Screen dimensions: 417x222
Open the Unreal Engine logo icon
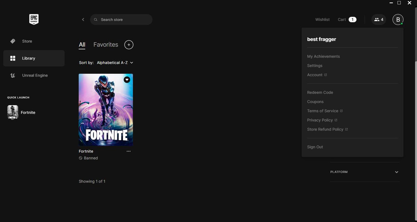click(x=13, y=75)
